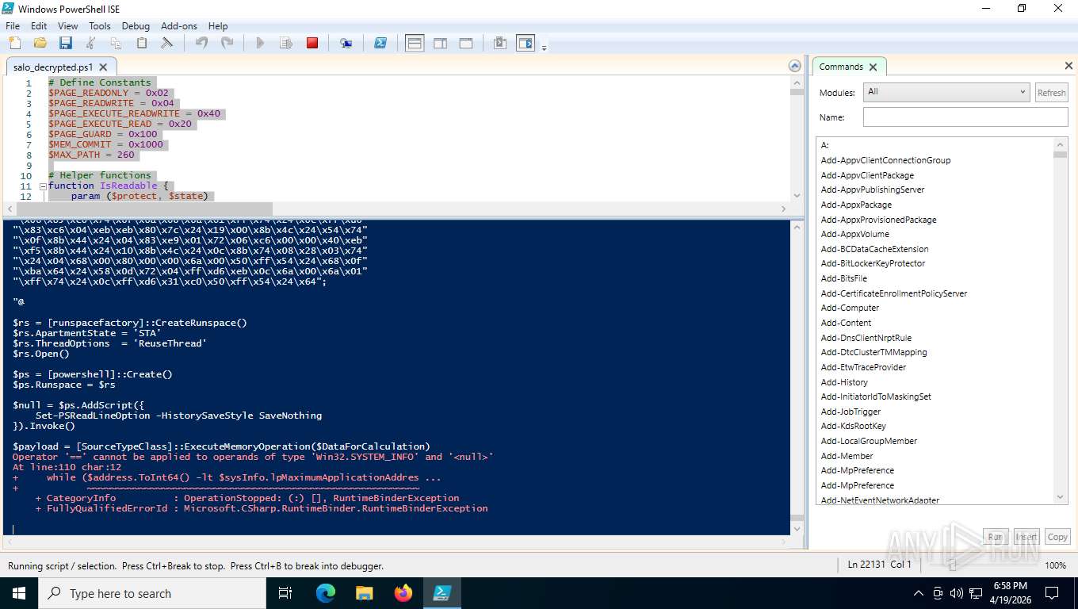Select Add-AppxPackage in command list

click(x=856, y=205)
